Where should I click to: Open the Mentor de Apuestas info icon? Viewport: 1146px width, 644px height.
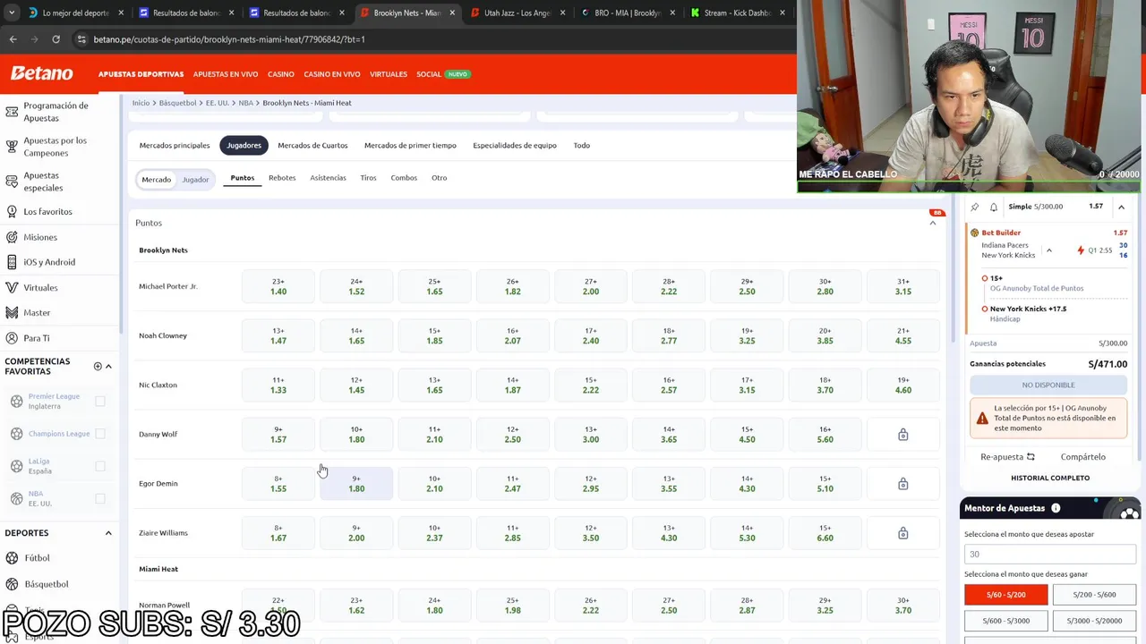1056,508
